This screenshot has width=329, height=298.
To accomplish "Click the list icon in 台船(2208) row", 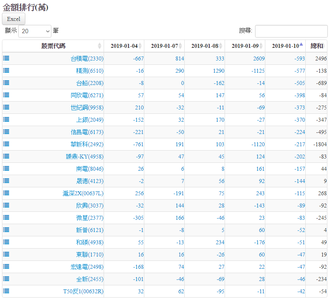I will coord(6,83).
